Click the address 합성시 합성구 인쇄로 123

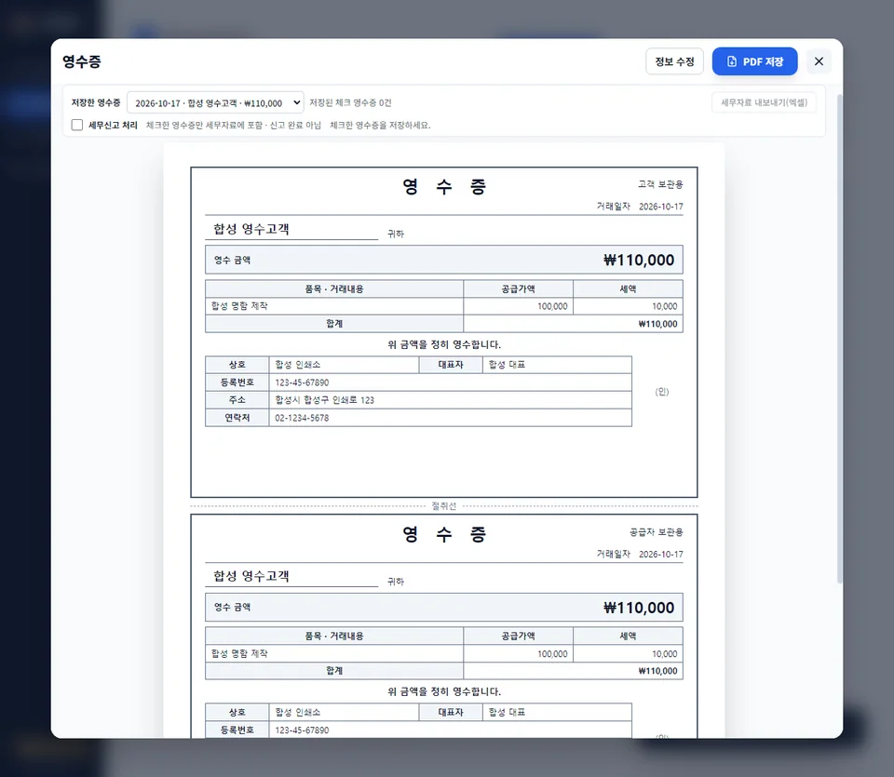pyautogui.click(x=324, y=400)
